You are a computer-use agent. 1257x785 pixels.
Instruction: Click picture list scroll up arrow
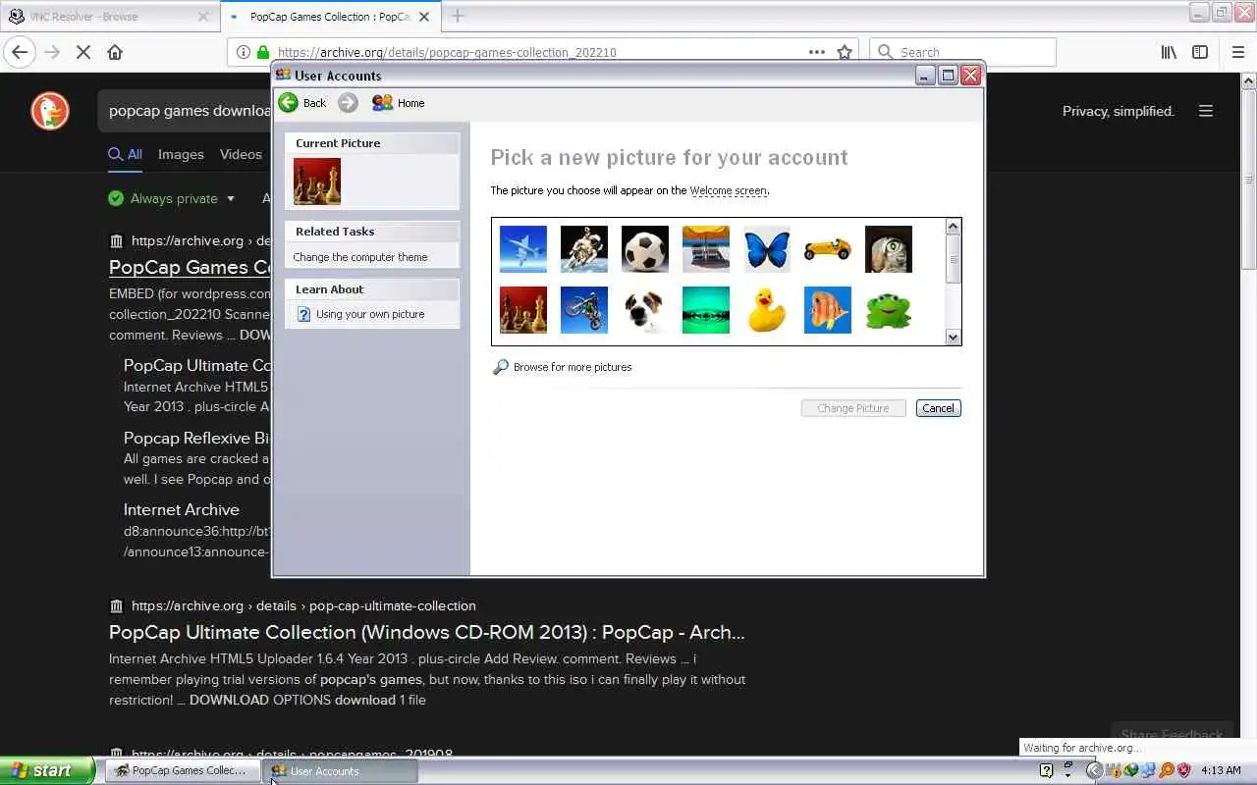click(953, 227)
